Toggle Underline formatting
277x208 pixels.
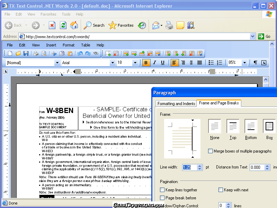pos(163,63)
